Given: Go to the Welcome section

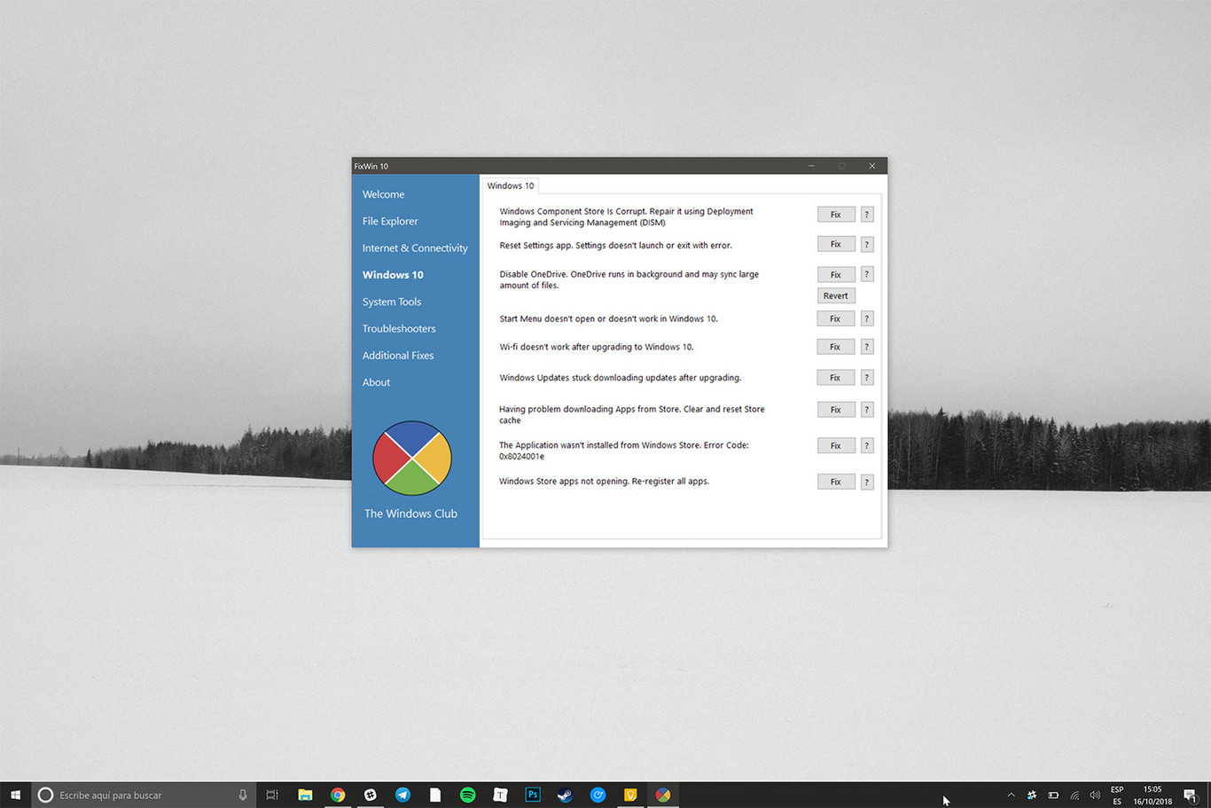Looking at the screenshot, I should [x=383, y=194].
